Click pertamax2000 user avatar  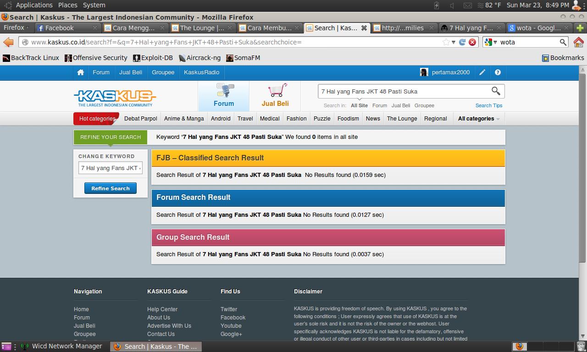pos(424,72)
